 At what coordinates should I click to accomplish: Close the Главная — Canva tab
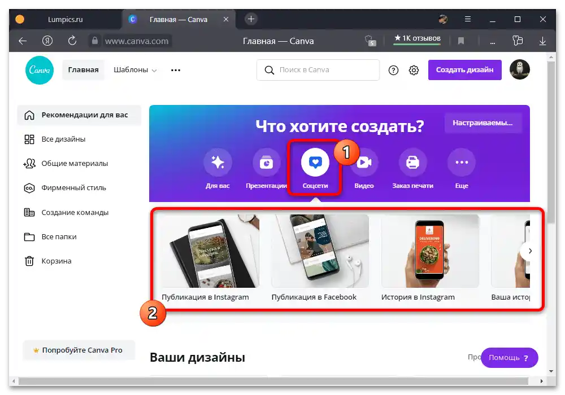226,19
